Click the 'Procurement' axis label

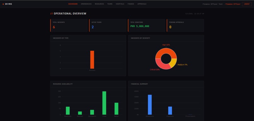point(190,116)
